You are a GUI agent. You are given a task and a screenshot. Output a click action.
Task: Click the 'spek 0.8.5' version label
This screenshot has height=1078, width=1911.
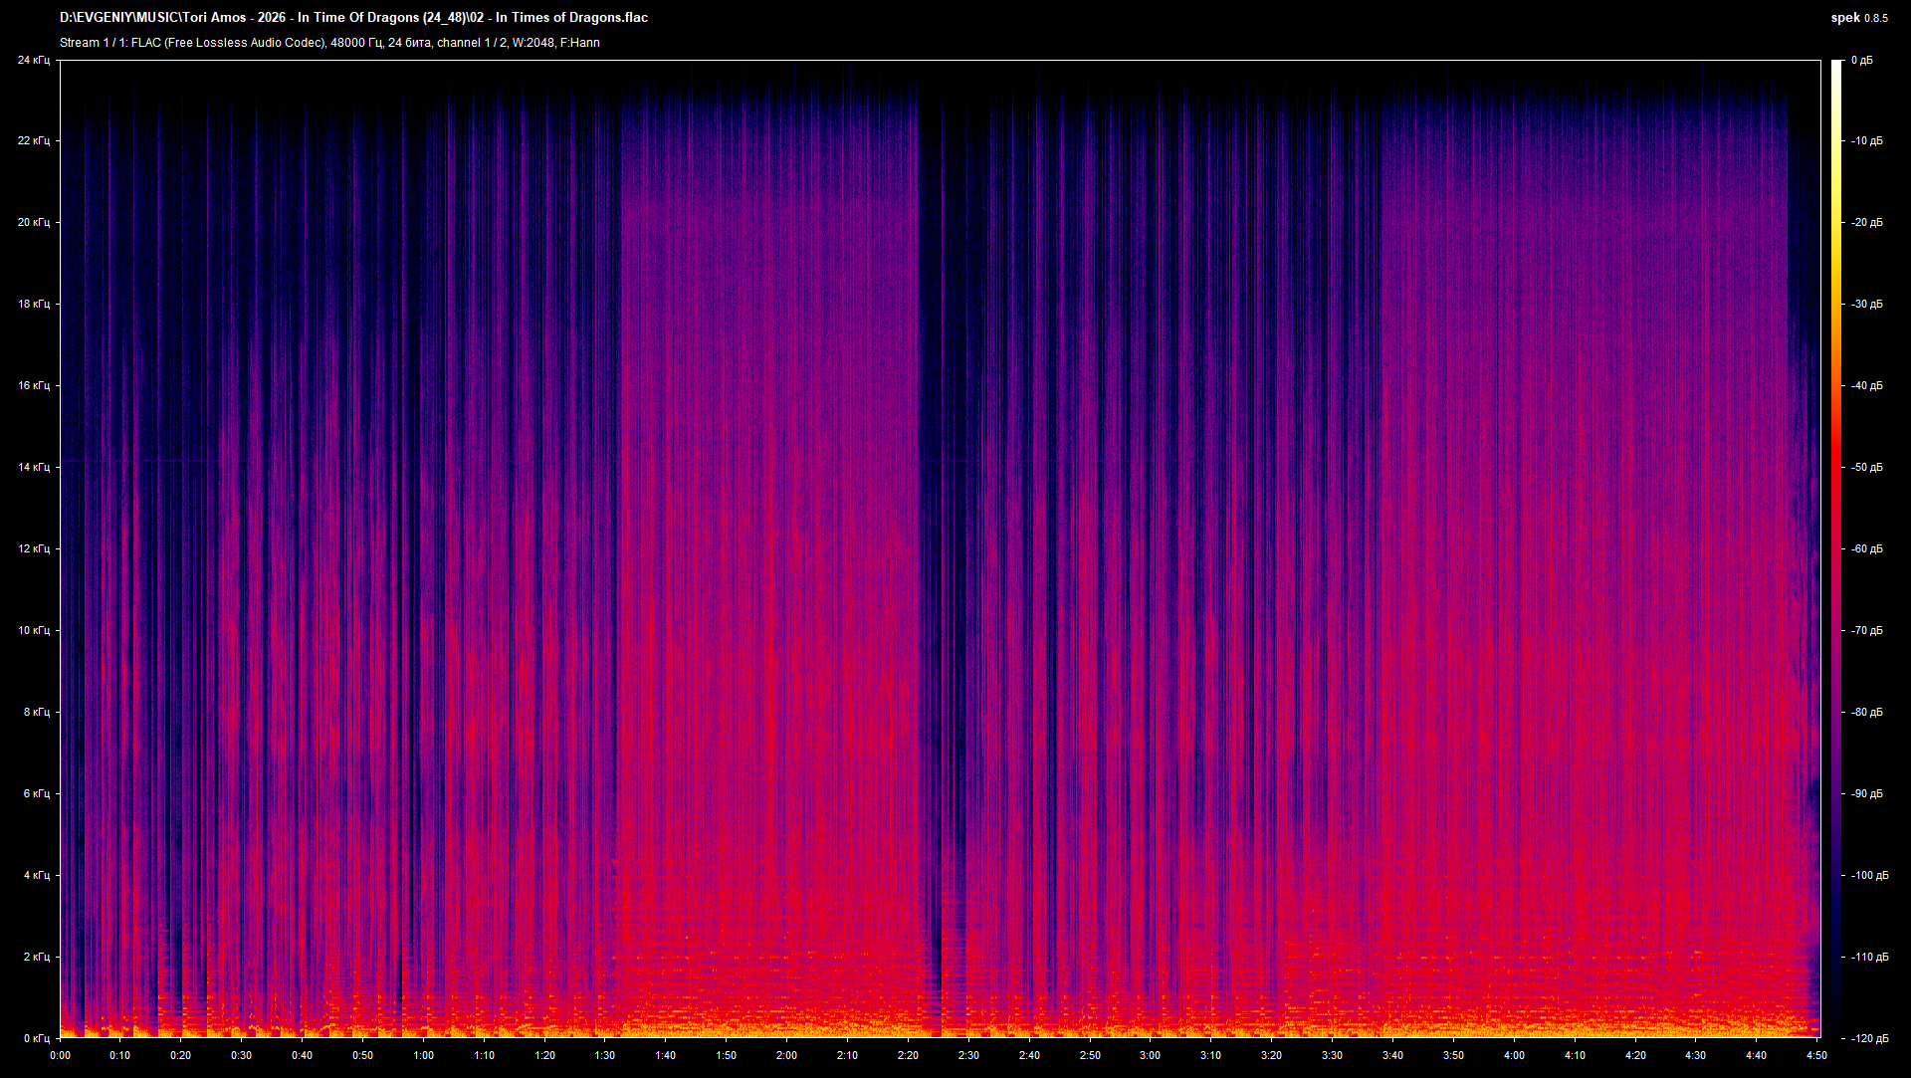1859,18
